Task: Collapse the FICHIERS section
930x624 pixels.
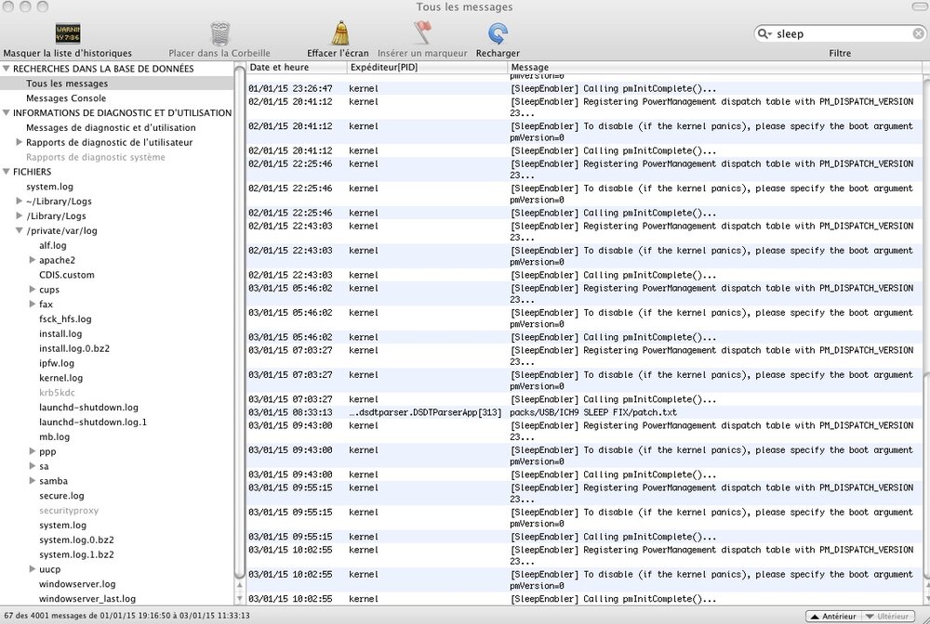Action: coord(7,172)
